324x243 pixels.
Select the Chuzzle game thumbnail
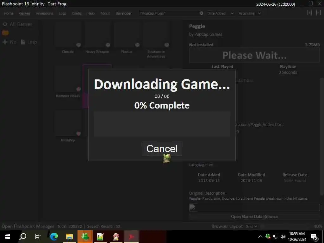tap(68, 34)
